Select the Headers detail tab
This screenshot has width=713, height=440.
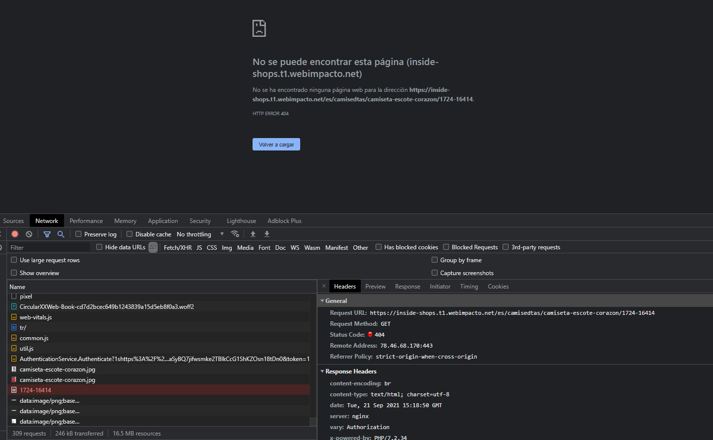pyautogui.click(x=345, y=287)
